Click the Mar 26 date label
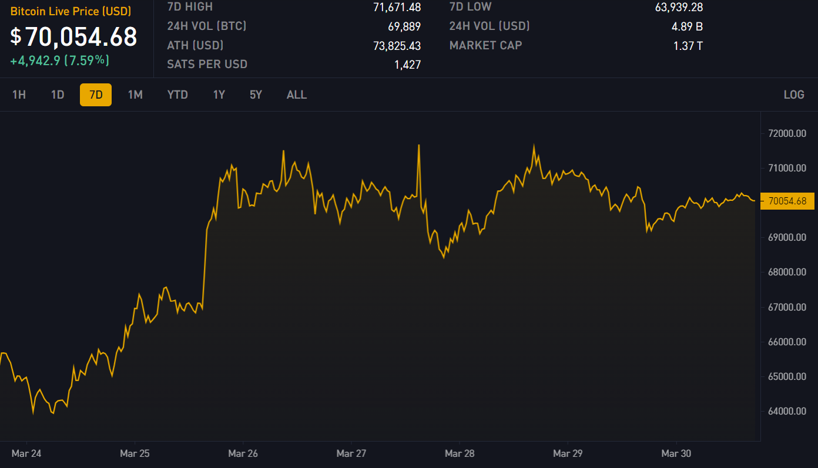818x468 pixels. [x=243, y=453]
